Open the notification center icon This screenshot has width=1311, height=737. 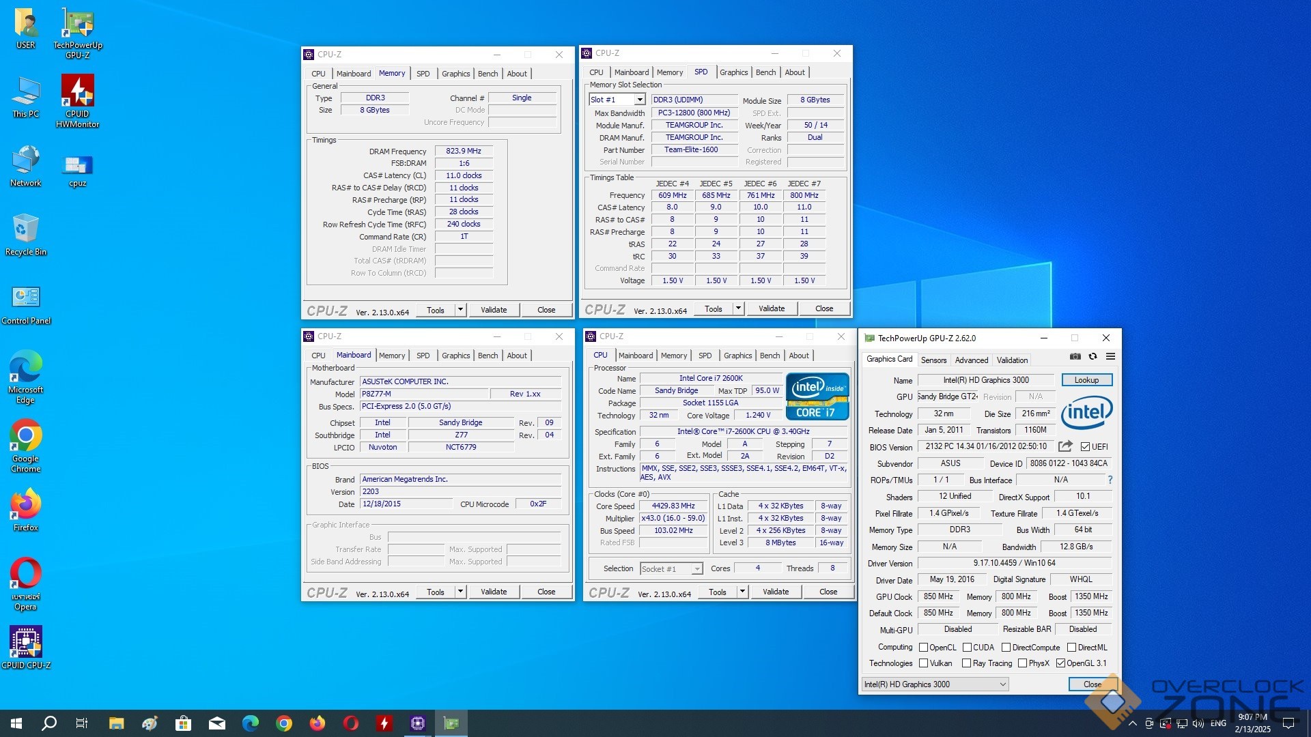coord(1288,723)
